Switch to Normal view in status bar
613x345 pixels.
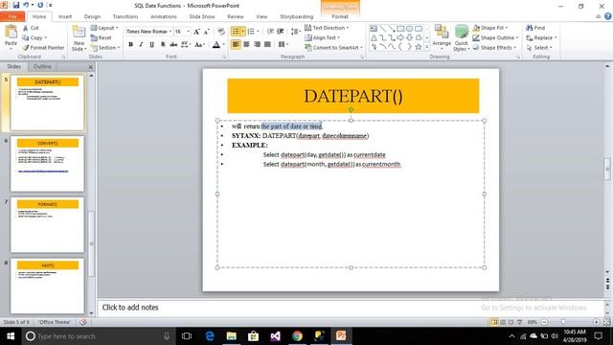pos(494,322)
